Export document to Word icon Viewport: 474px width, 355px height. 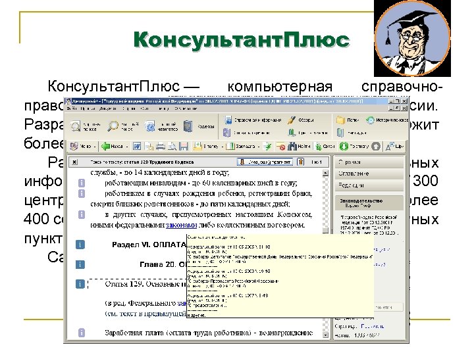click(137, 147)
